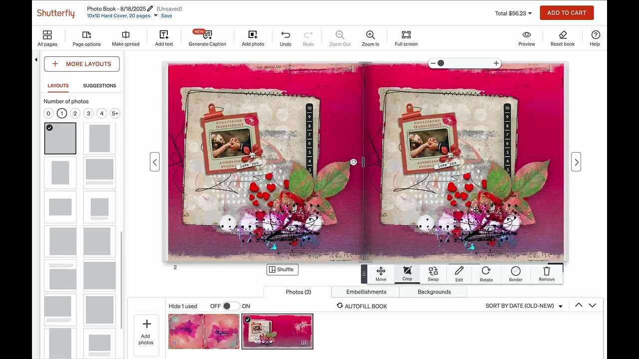Expand the Total $56.23 price details
Viewport: 639px width, 359px height.
click(x=514, y=13)
